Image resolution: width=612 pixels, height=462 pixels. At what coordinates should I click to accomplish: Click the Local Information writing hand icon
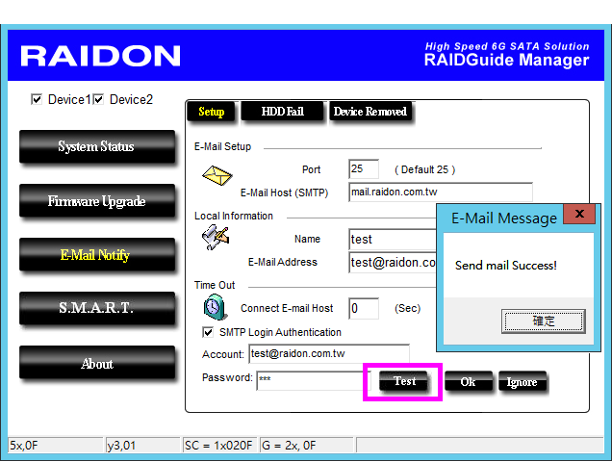tap(215, 237)
